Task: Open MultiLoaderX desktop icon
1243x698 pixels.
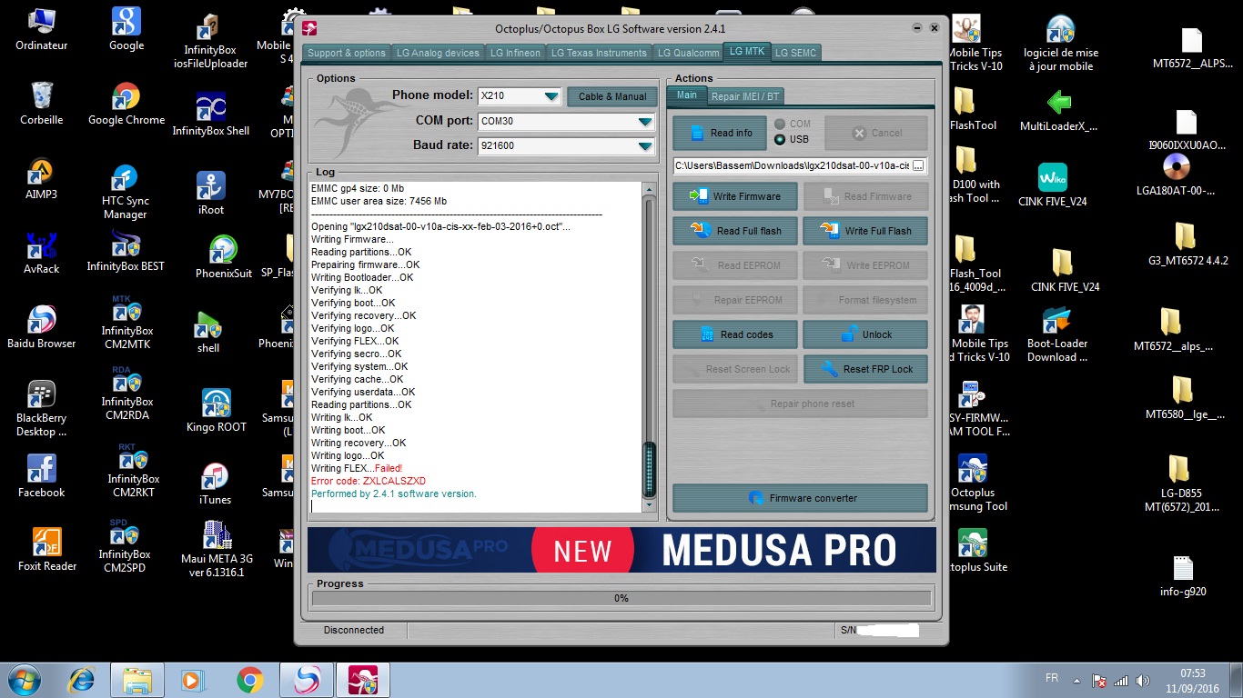Action: (x=1058, y=110)
